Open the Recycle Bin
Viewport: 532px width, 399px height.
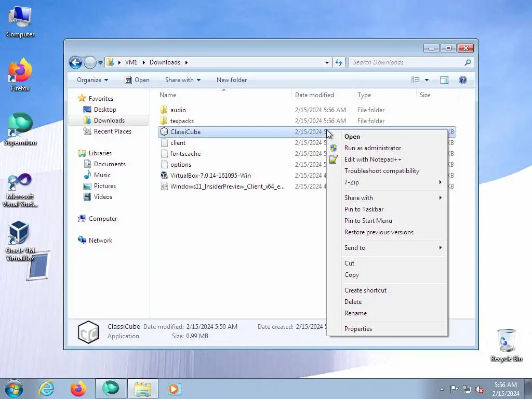(x=506, y=345)
